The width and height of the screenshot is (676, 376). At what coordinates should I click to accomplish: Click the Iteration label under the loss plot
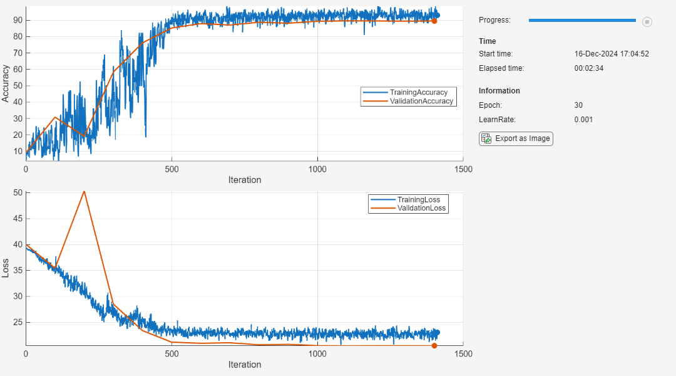244,364
